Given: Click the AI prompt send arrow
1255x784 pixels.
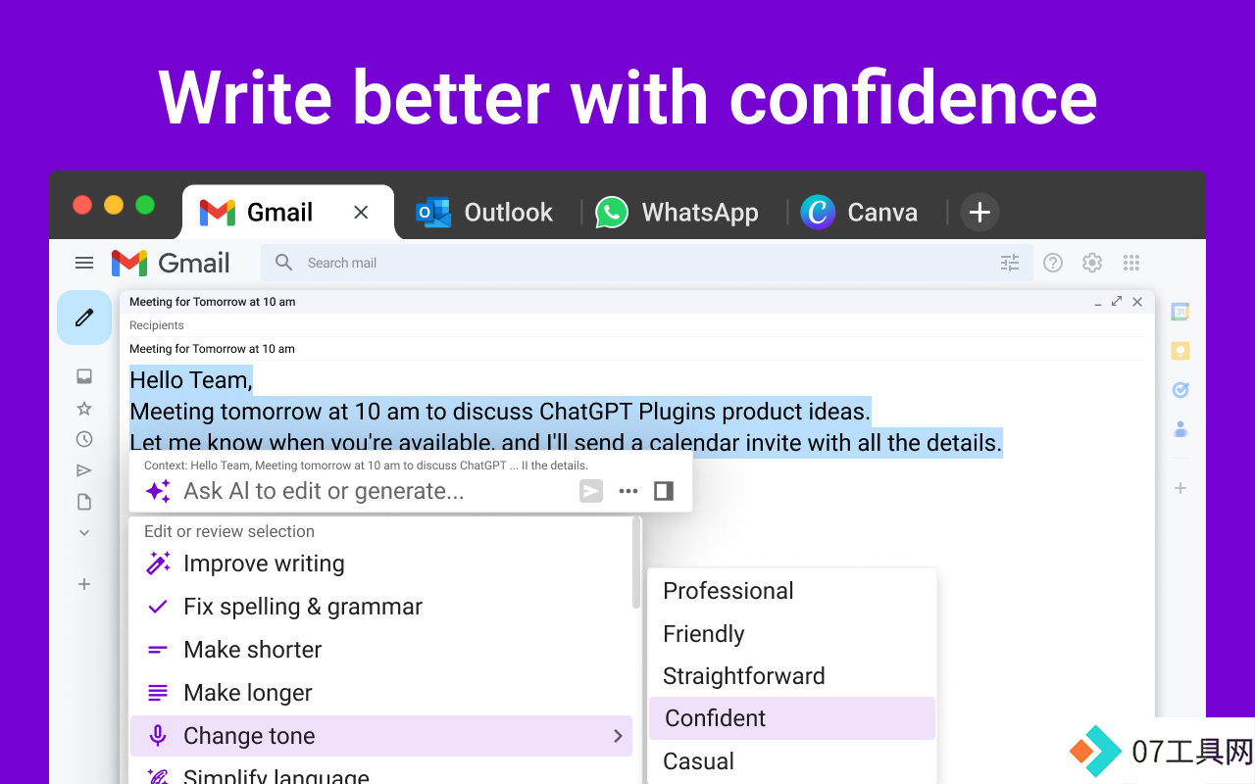Looking at the screenshot, I should pos(591,491).
